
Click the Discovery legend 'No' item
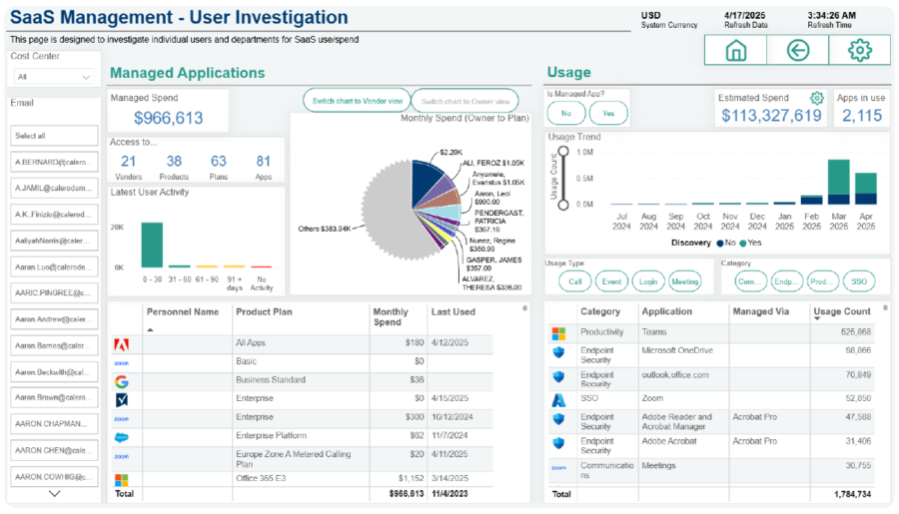click(726, 243)
